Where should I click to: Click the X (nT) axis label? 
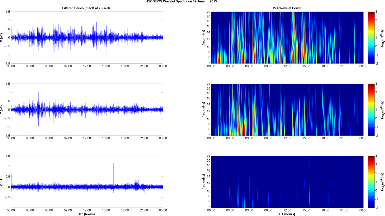tap(2, 38)
